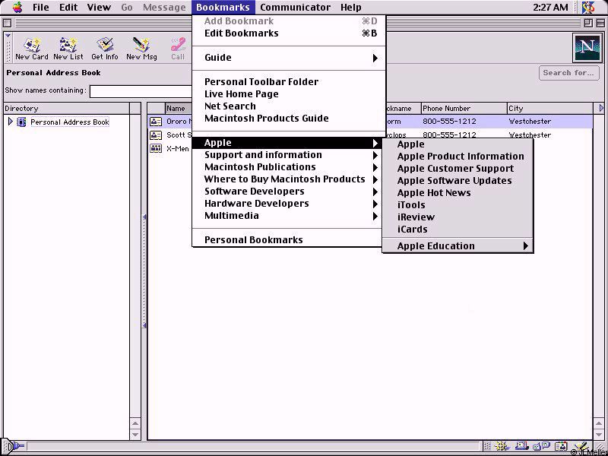Open the Address Book component bar icon
This screenshot has width=608, height=456.
click(x=560, y=447)
